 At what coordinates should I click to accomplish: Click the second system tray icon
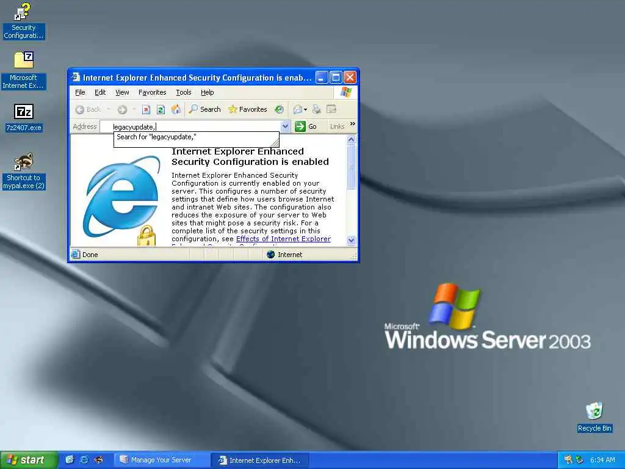point(580,460)
